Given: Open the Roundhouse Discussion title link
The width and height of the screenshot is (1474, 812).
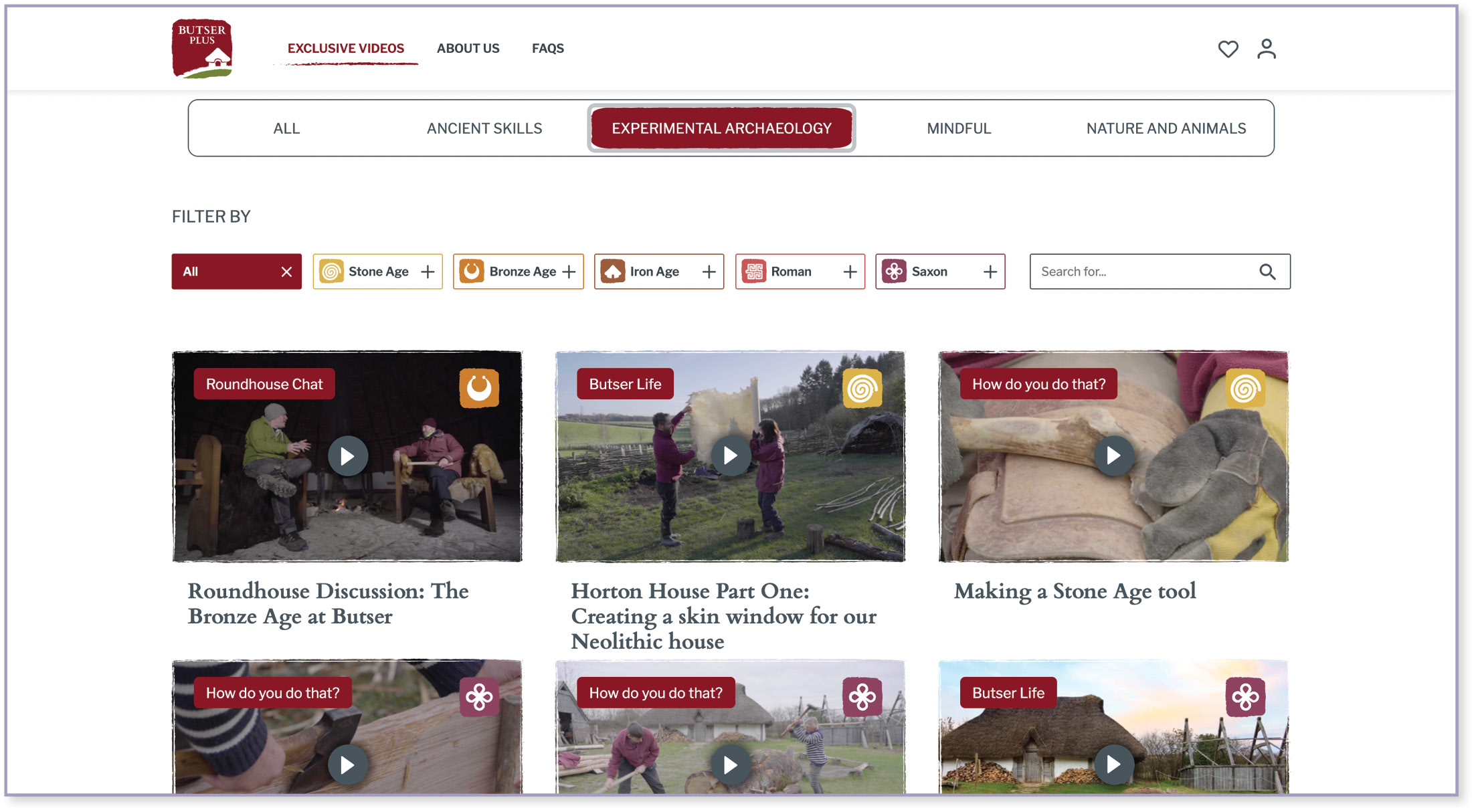Looking at the screenshot, I should pos(328,603).
